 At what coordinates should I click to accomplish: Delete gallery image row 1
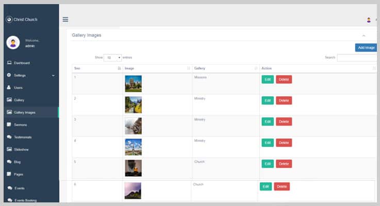284,79
